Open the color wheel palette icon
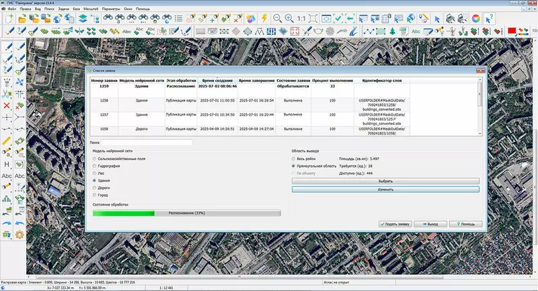Image resolution: width=538 pixels, height=291 pixels. coord(475,18)
